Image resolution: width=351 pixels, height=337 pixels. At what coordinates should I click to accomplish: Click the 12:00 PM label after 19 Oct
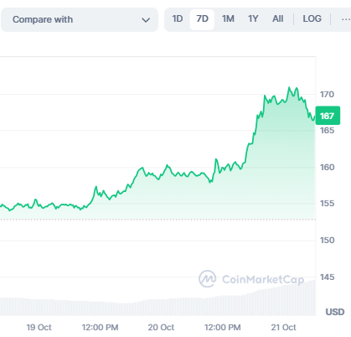click(x=100, y=327)
